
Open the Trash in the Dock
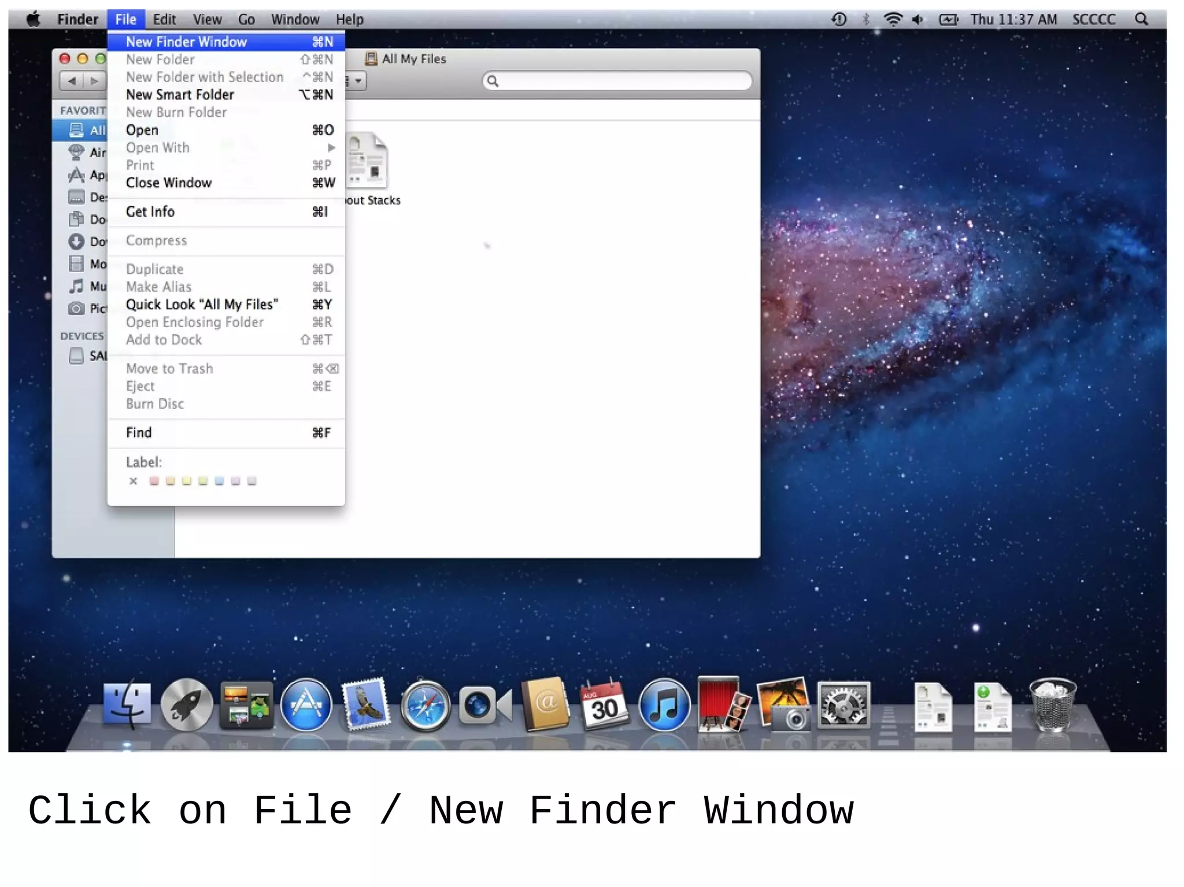pos(1052,704)
